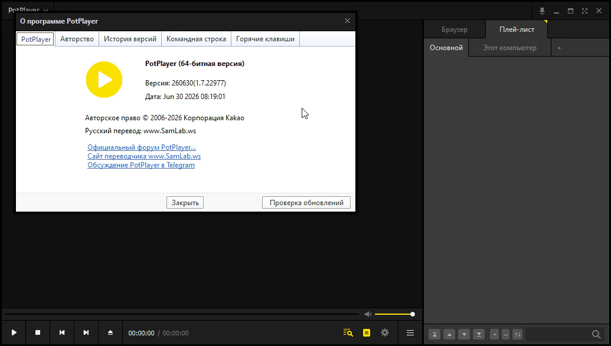Click the Stop playback button
Image resolution: width=611 pixels, height=346 pixels.
click(38, 333)
